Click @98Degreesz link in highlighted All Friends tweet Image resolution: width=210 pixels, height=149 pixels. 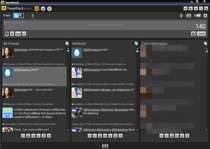(x=22, y=70)
